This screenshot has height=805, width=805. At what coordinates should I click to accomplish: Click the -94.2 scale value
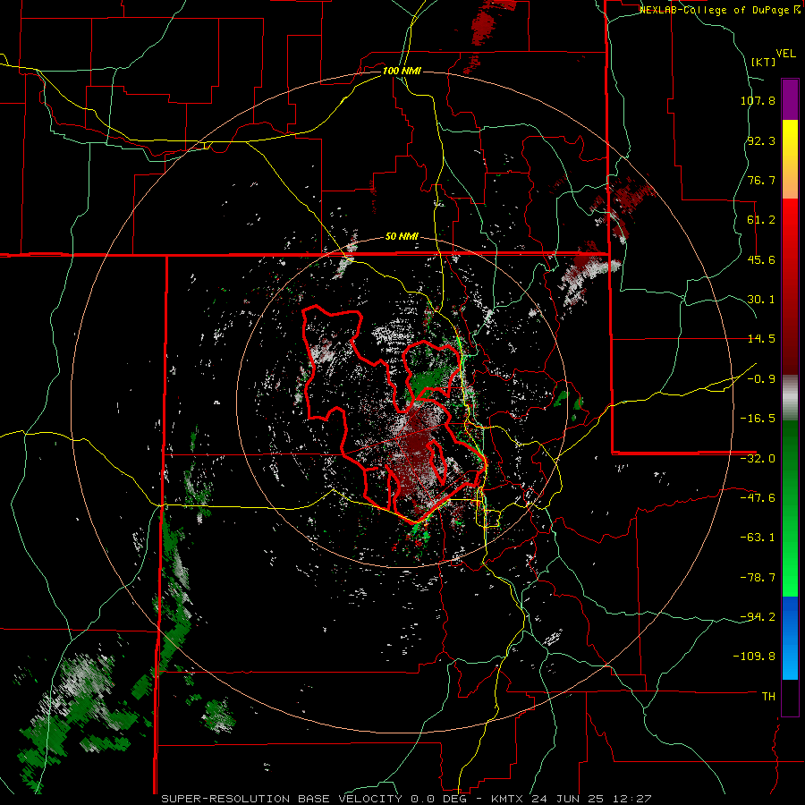point(758,617)
